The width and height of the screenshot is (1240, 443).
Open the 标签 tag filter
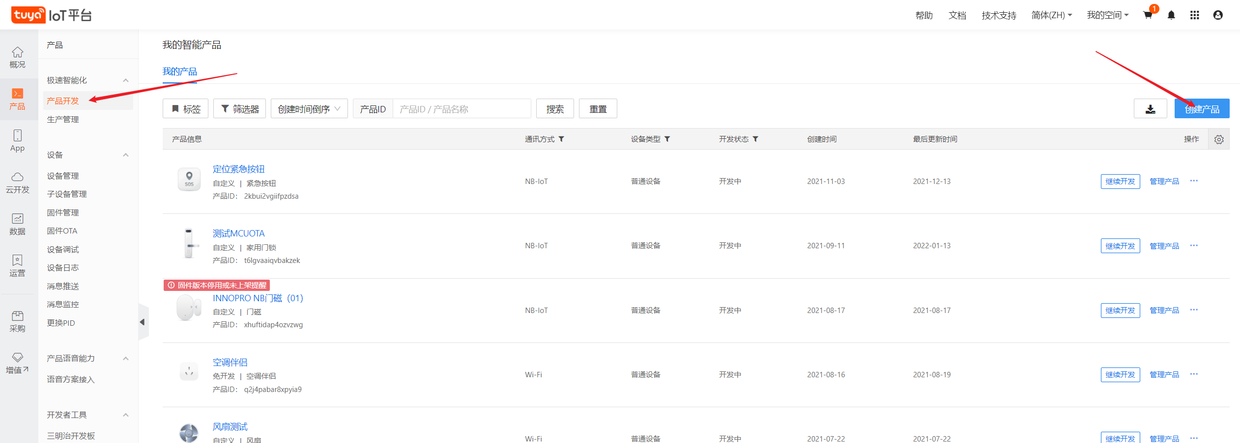click(x=185, y=108)
